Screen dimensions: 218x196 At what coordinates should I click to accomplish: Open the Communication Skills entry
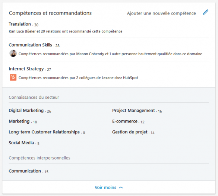30,45
